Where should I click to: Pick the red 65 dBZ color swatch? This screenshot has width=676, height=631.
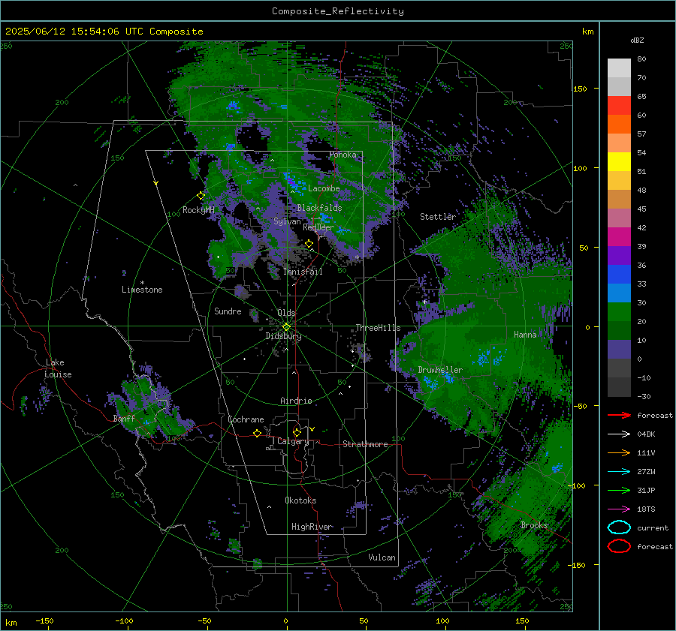pyautogui.click(x=619, y=105)
